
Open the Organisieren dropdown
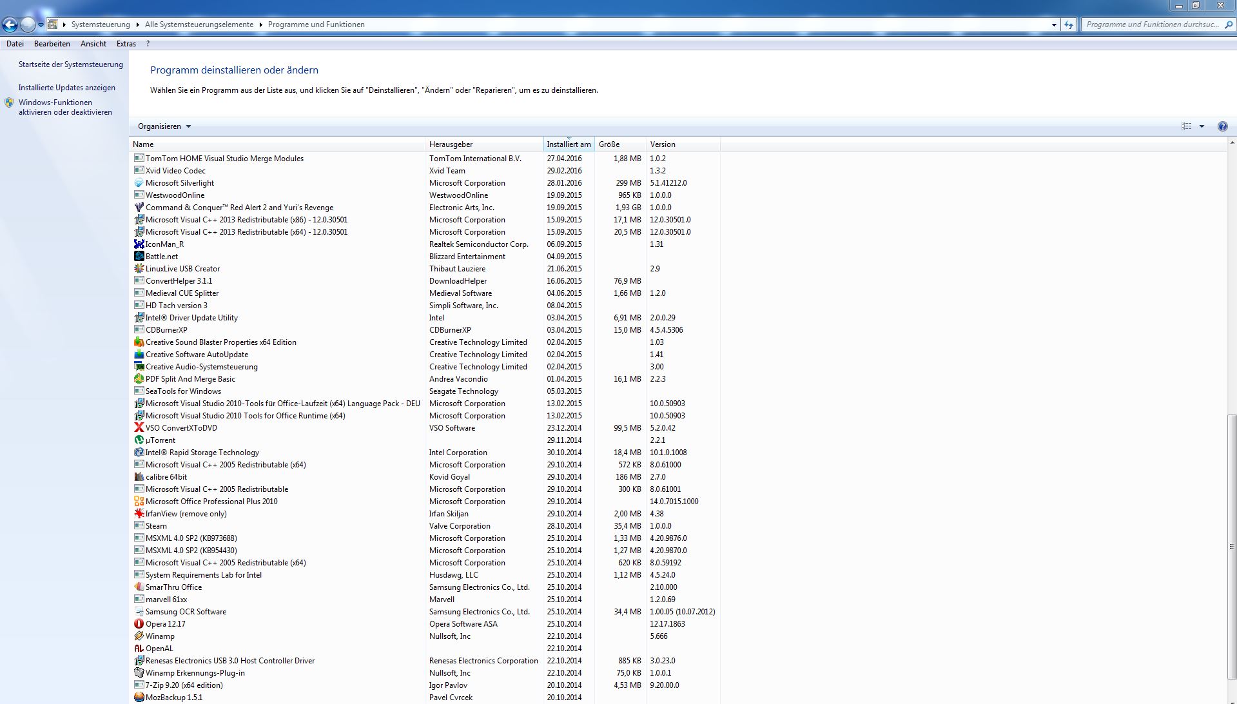click(x=164, y=126)
